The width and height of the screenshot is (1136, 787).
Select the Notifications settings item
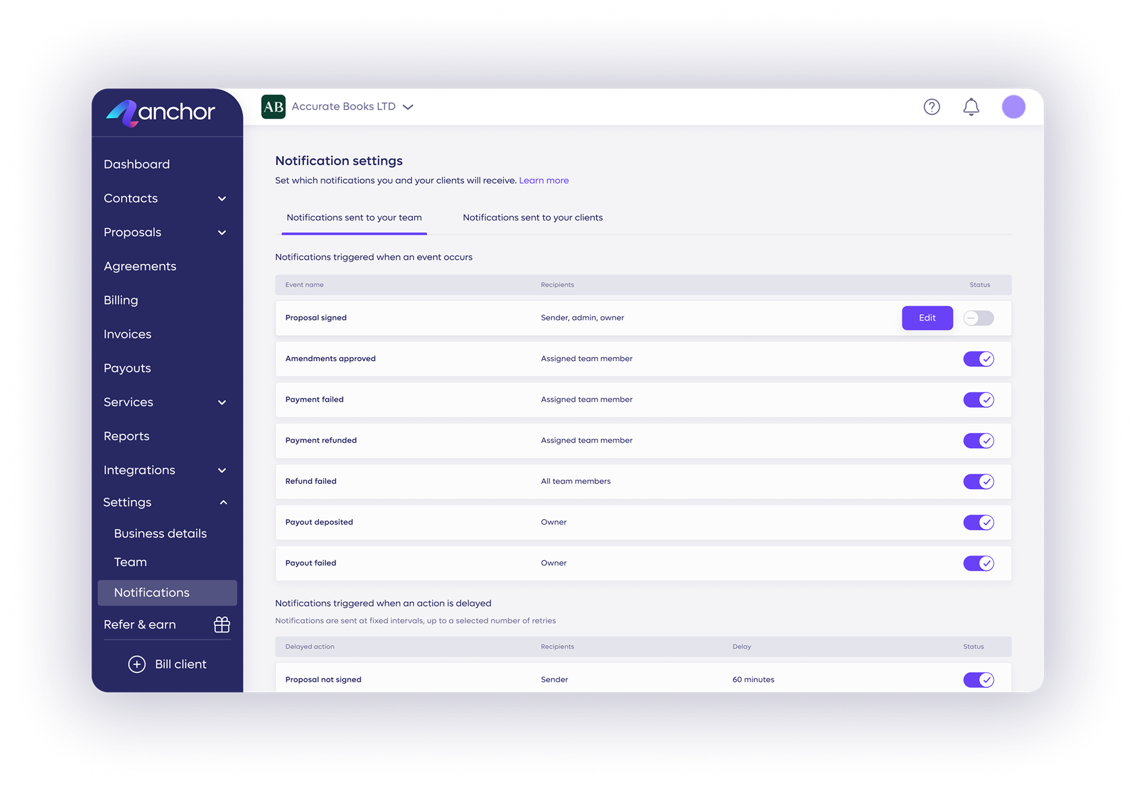pyautogui.click(x=167, y=593)
